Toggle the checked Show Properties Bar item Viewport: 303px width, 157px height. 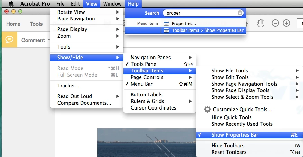click(x=249, y=135)
